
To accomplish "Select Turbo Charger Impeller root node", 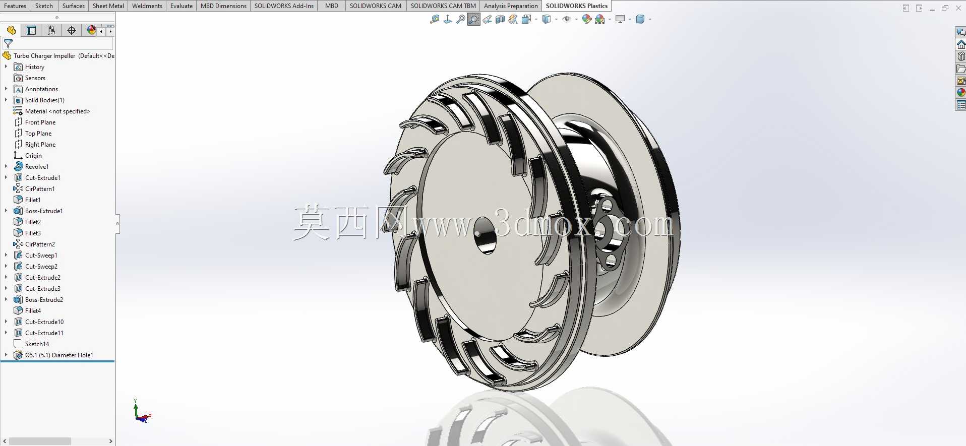I will (x=58, y=55).
